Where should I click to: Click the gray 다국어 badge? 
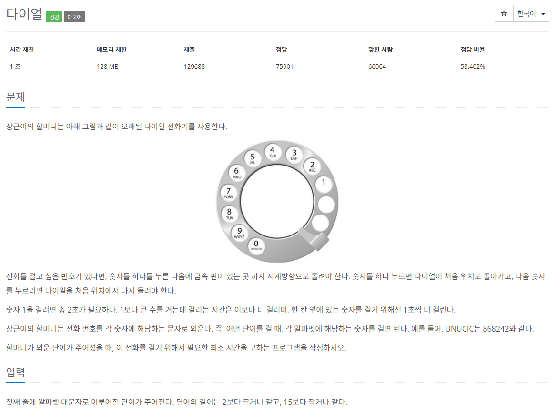pos(75,17)
